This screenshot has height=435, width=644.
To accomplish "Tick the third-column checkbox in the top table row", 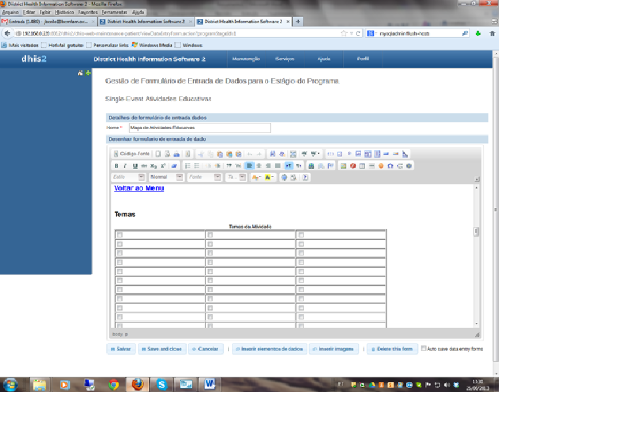I will [x=301, y=235].
